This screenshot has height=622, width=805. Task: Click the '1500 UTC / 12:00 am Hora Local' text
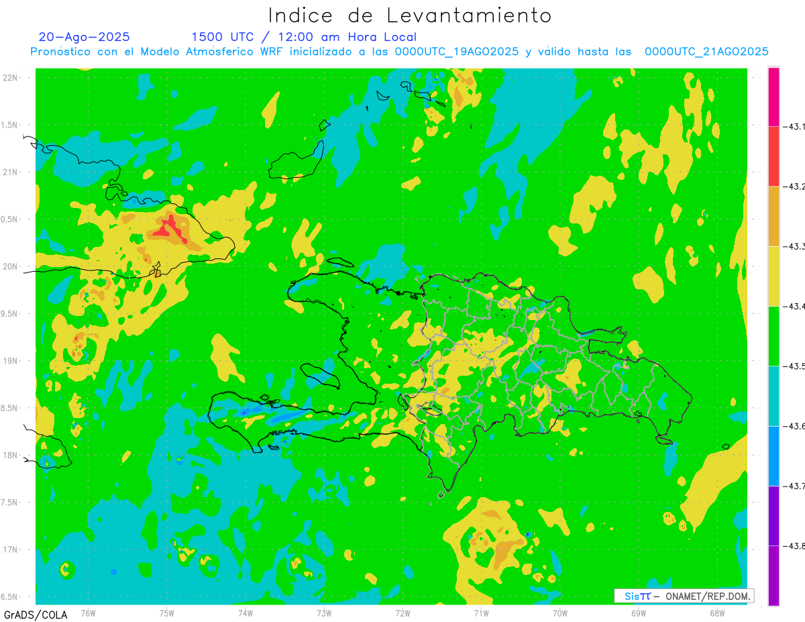[x=304, y=37]
